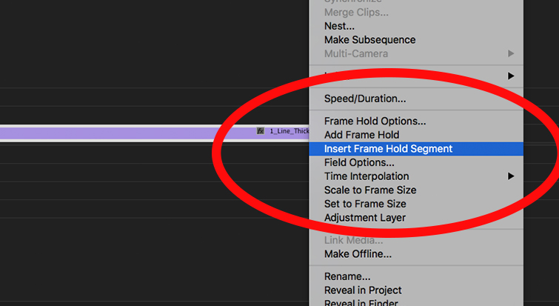
Task: Click Add Frame Hold
Action: click(361, 135)
